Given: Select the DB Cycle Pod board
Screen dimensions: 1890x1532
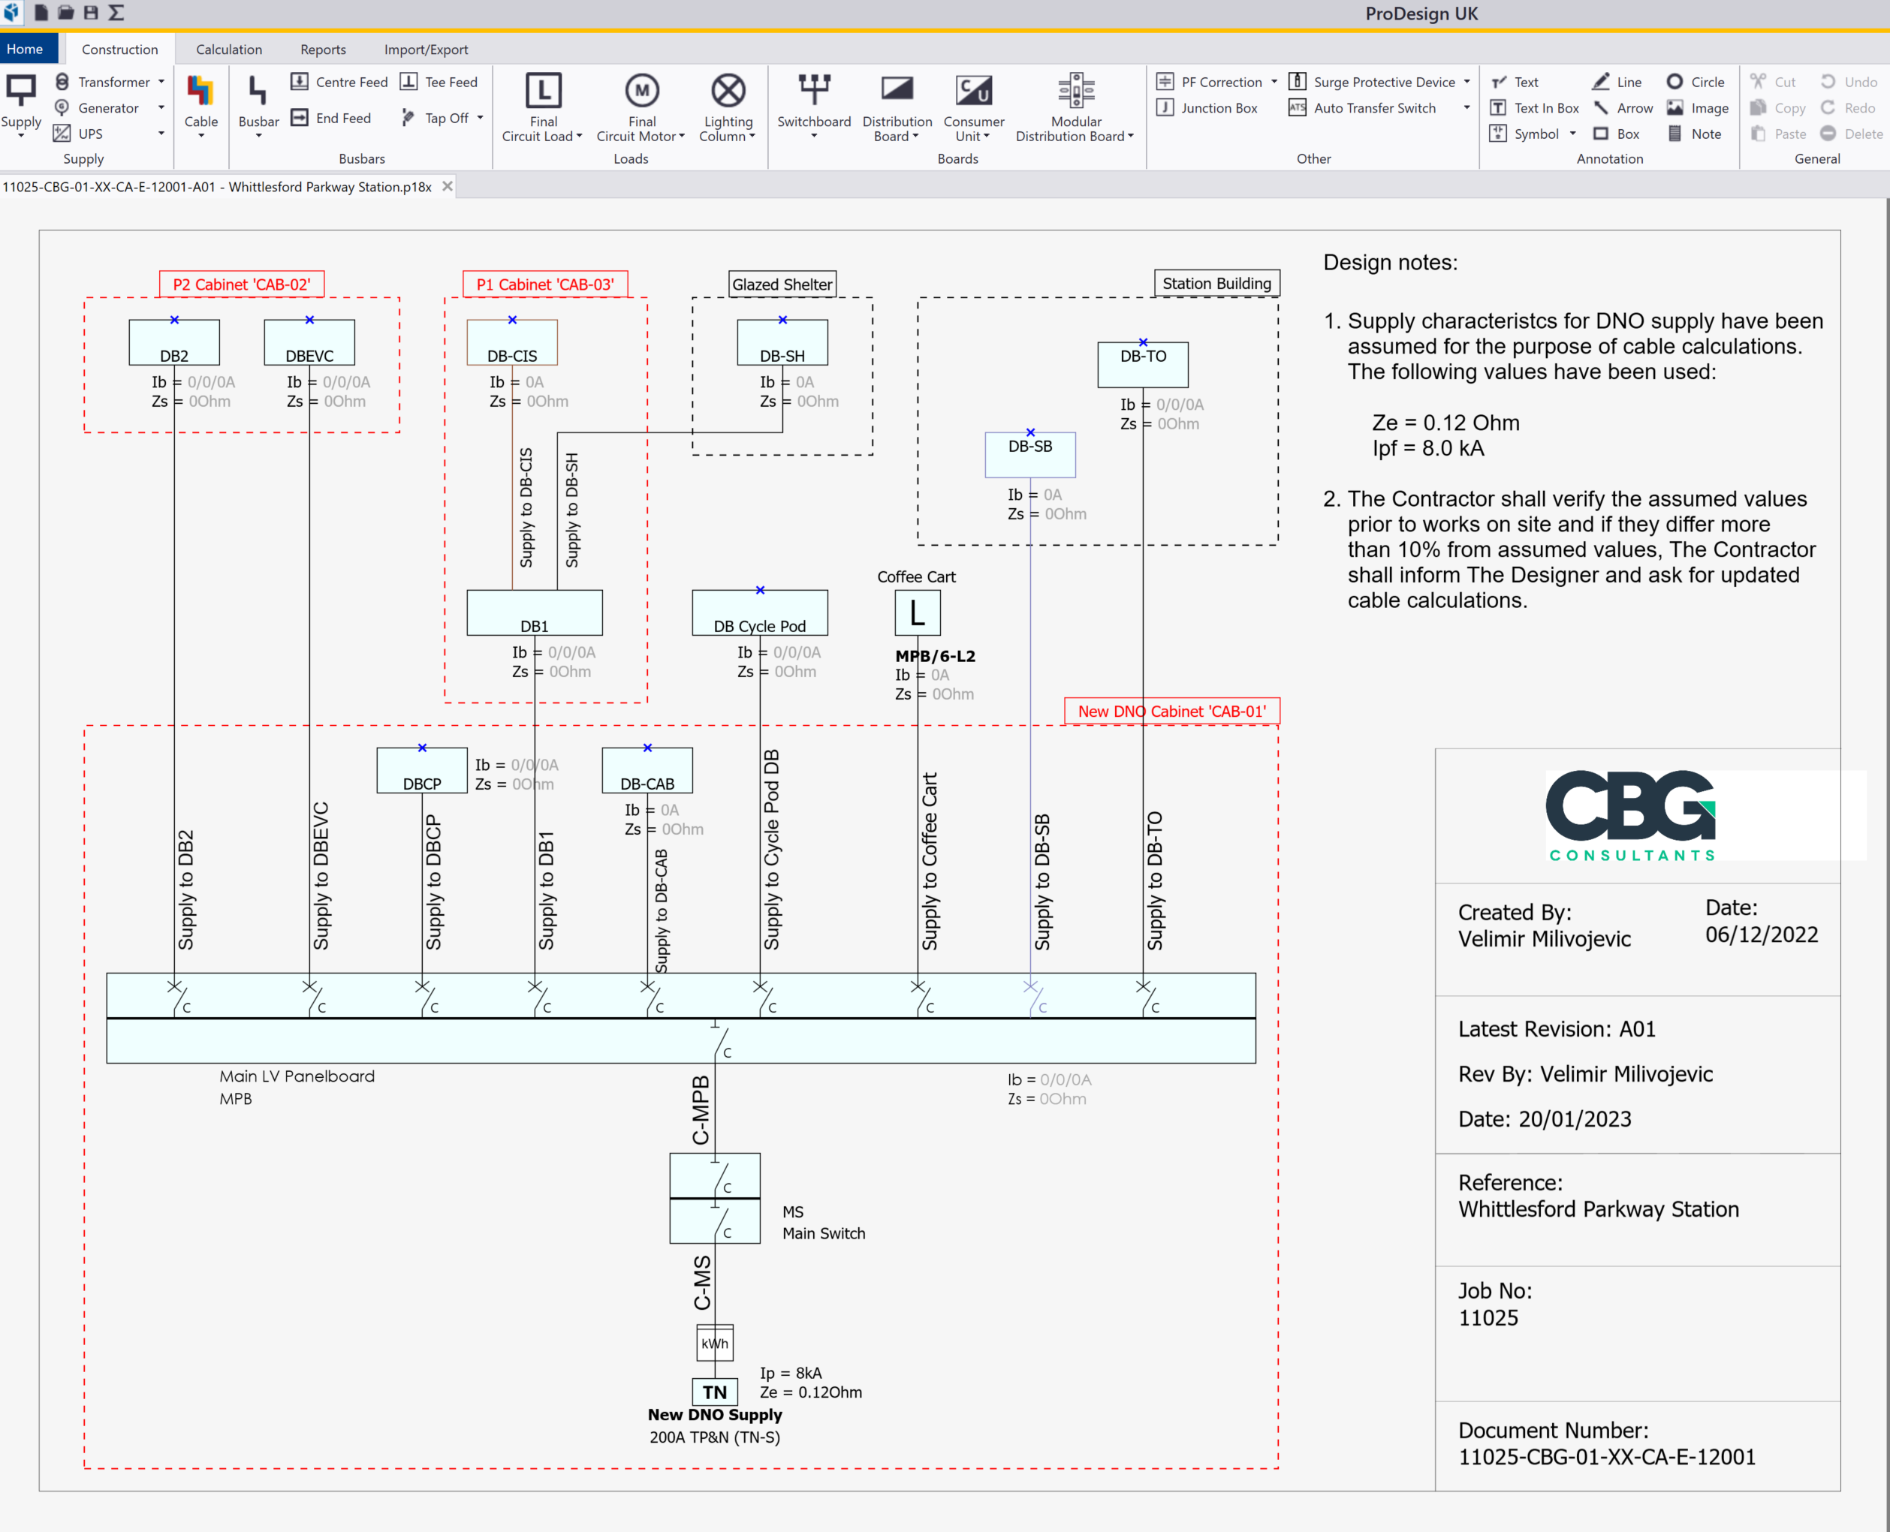Looking at the screenshot, I should 760,612.
